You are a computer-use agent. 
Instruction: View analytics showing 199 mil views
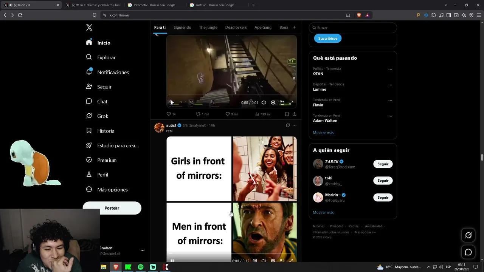(x=263, y=114)
